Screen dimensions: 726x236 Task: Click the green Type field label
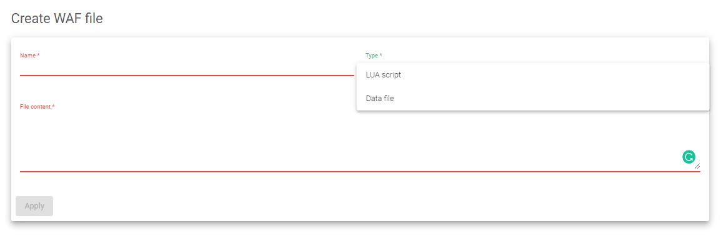(x=374, y=56)
